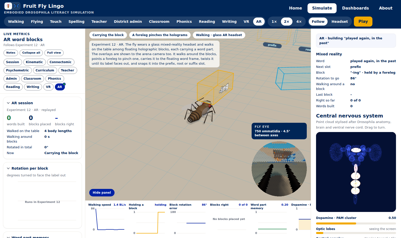This screenshot has height=238, width=401.
Task: Click the orange "-ing" holographic block
Action: click(216, 87)
